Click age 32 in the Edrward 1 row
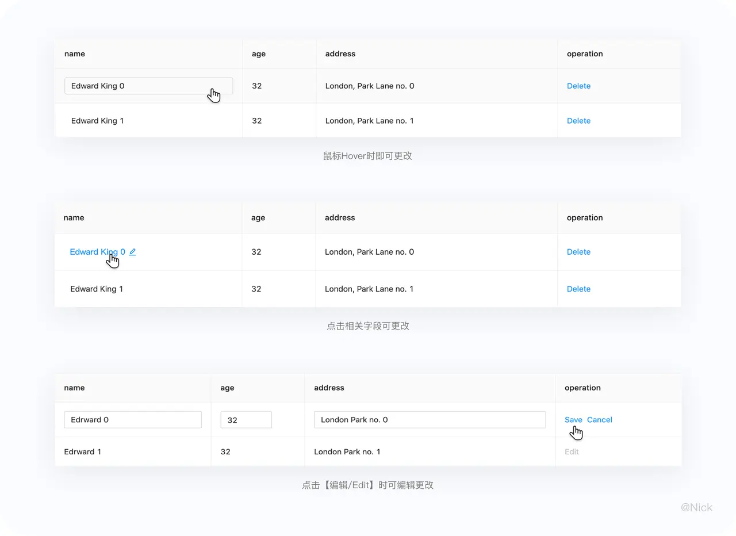736x536 pixels. [225, 451]
